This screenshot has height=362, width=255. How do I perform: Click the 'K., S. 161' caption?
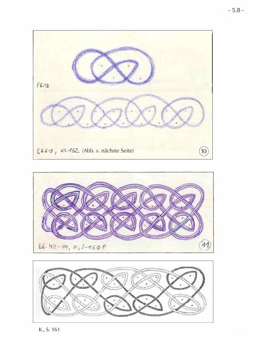point(49,330)
